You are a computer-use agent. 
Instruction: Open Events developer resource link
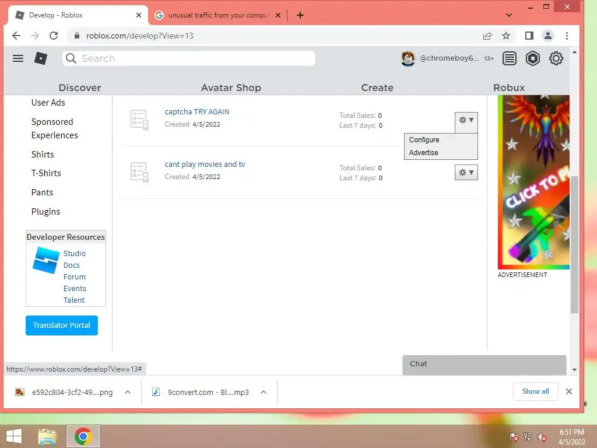pyautogui.click(x=75, y=288)
